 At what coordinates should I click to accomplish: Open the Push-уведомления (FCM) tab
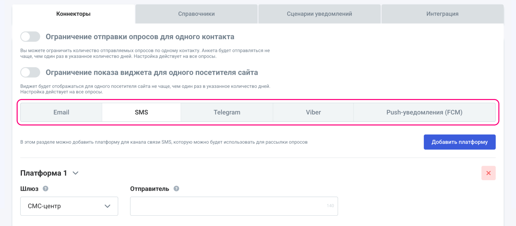coord(424,112)
